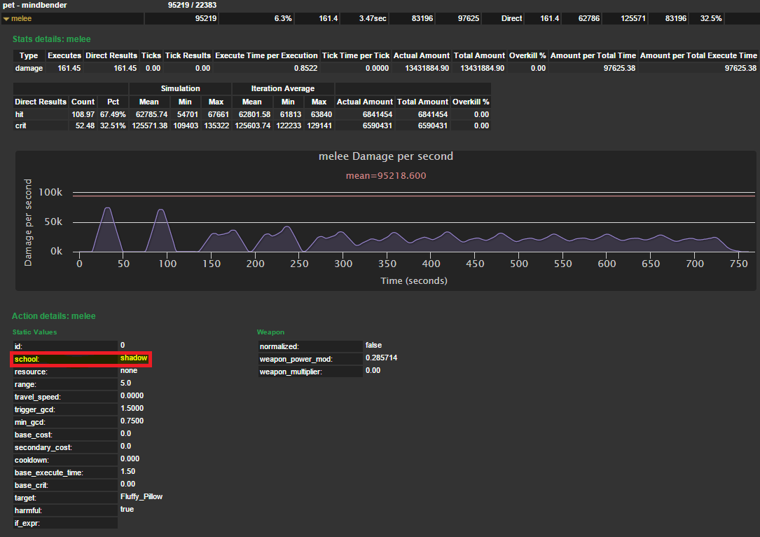Image resolution: width=760 pixels, height=537 pixels.
Task: Select the Static Values section heading
Action: click(x=35, y=332)
